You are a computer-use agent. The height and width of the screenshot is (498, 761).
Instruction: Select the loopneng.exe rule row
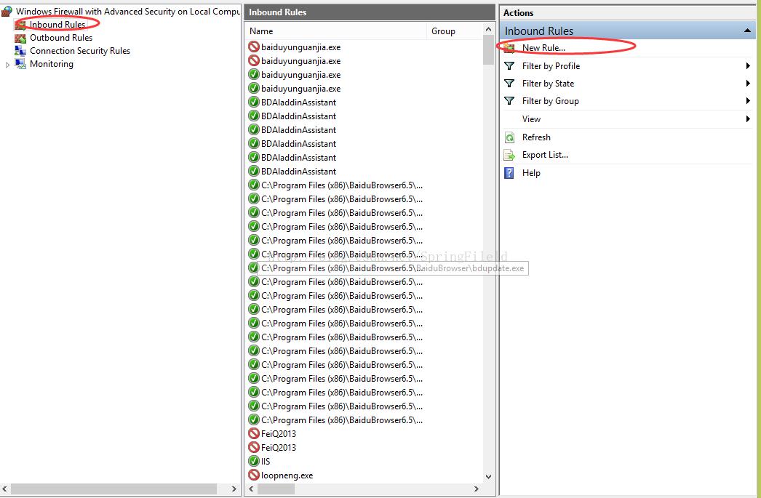pos(287,475)
